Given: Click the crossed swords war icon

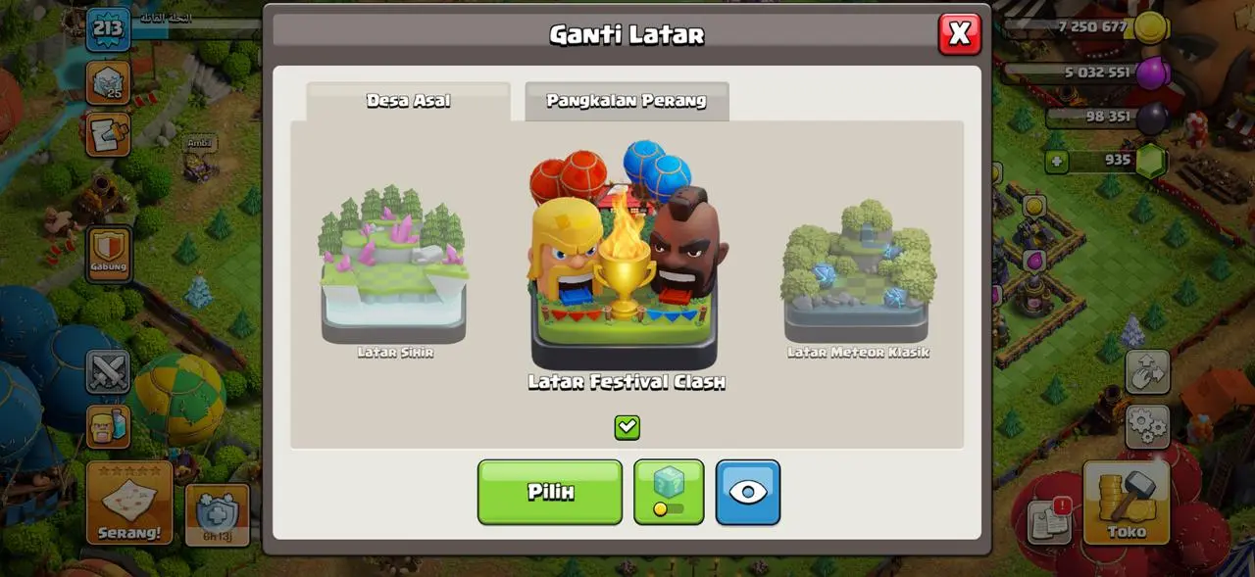Looking at the screenshot, I should click(x=108, y=372).
